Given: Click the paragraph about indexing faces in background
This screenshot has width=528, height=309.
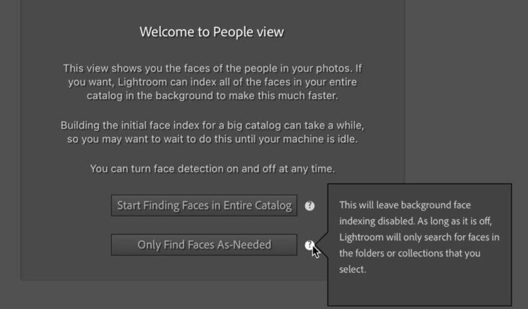Looking at the screenshot, I should (x=212, y=82).
